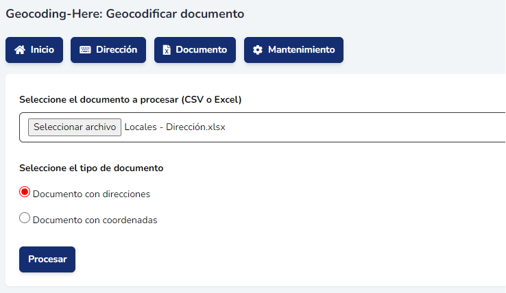The image size is (506, 293).
Task: Open the Mantenimiento section
Action: (x=293, y=50)
